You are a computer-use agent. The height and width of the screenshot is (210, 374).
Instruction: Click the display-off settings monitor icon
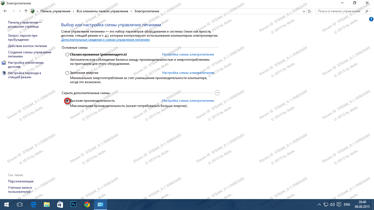point(4,63)
